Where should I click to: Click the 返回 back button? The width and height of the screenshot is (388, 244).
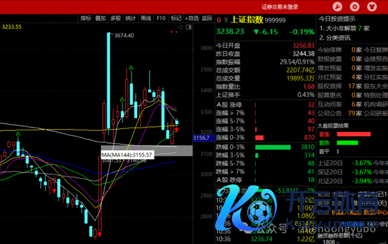[x=207, y=19]
